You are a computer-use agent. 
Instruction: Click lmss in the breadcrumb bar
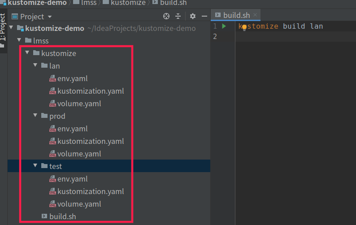point(89,3)
